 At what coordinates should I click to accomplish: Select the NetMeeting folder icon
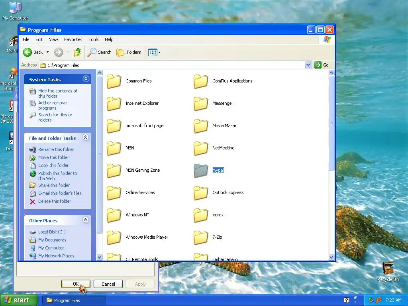tap(201, 149)
